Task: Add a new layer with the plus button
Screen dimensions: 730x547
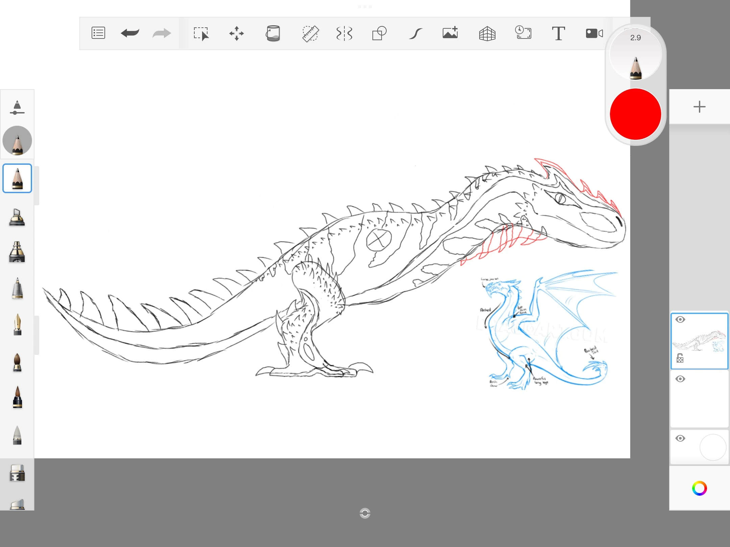Action: tap(699, 107)
